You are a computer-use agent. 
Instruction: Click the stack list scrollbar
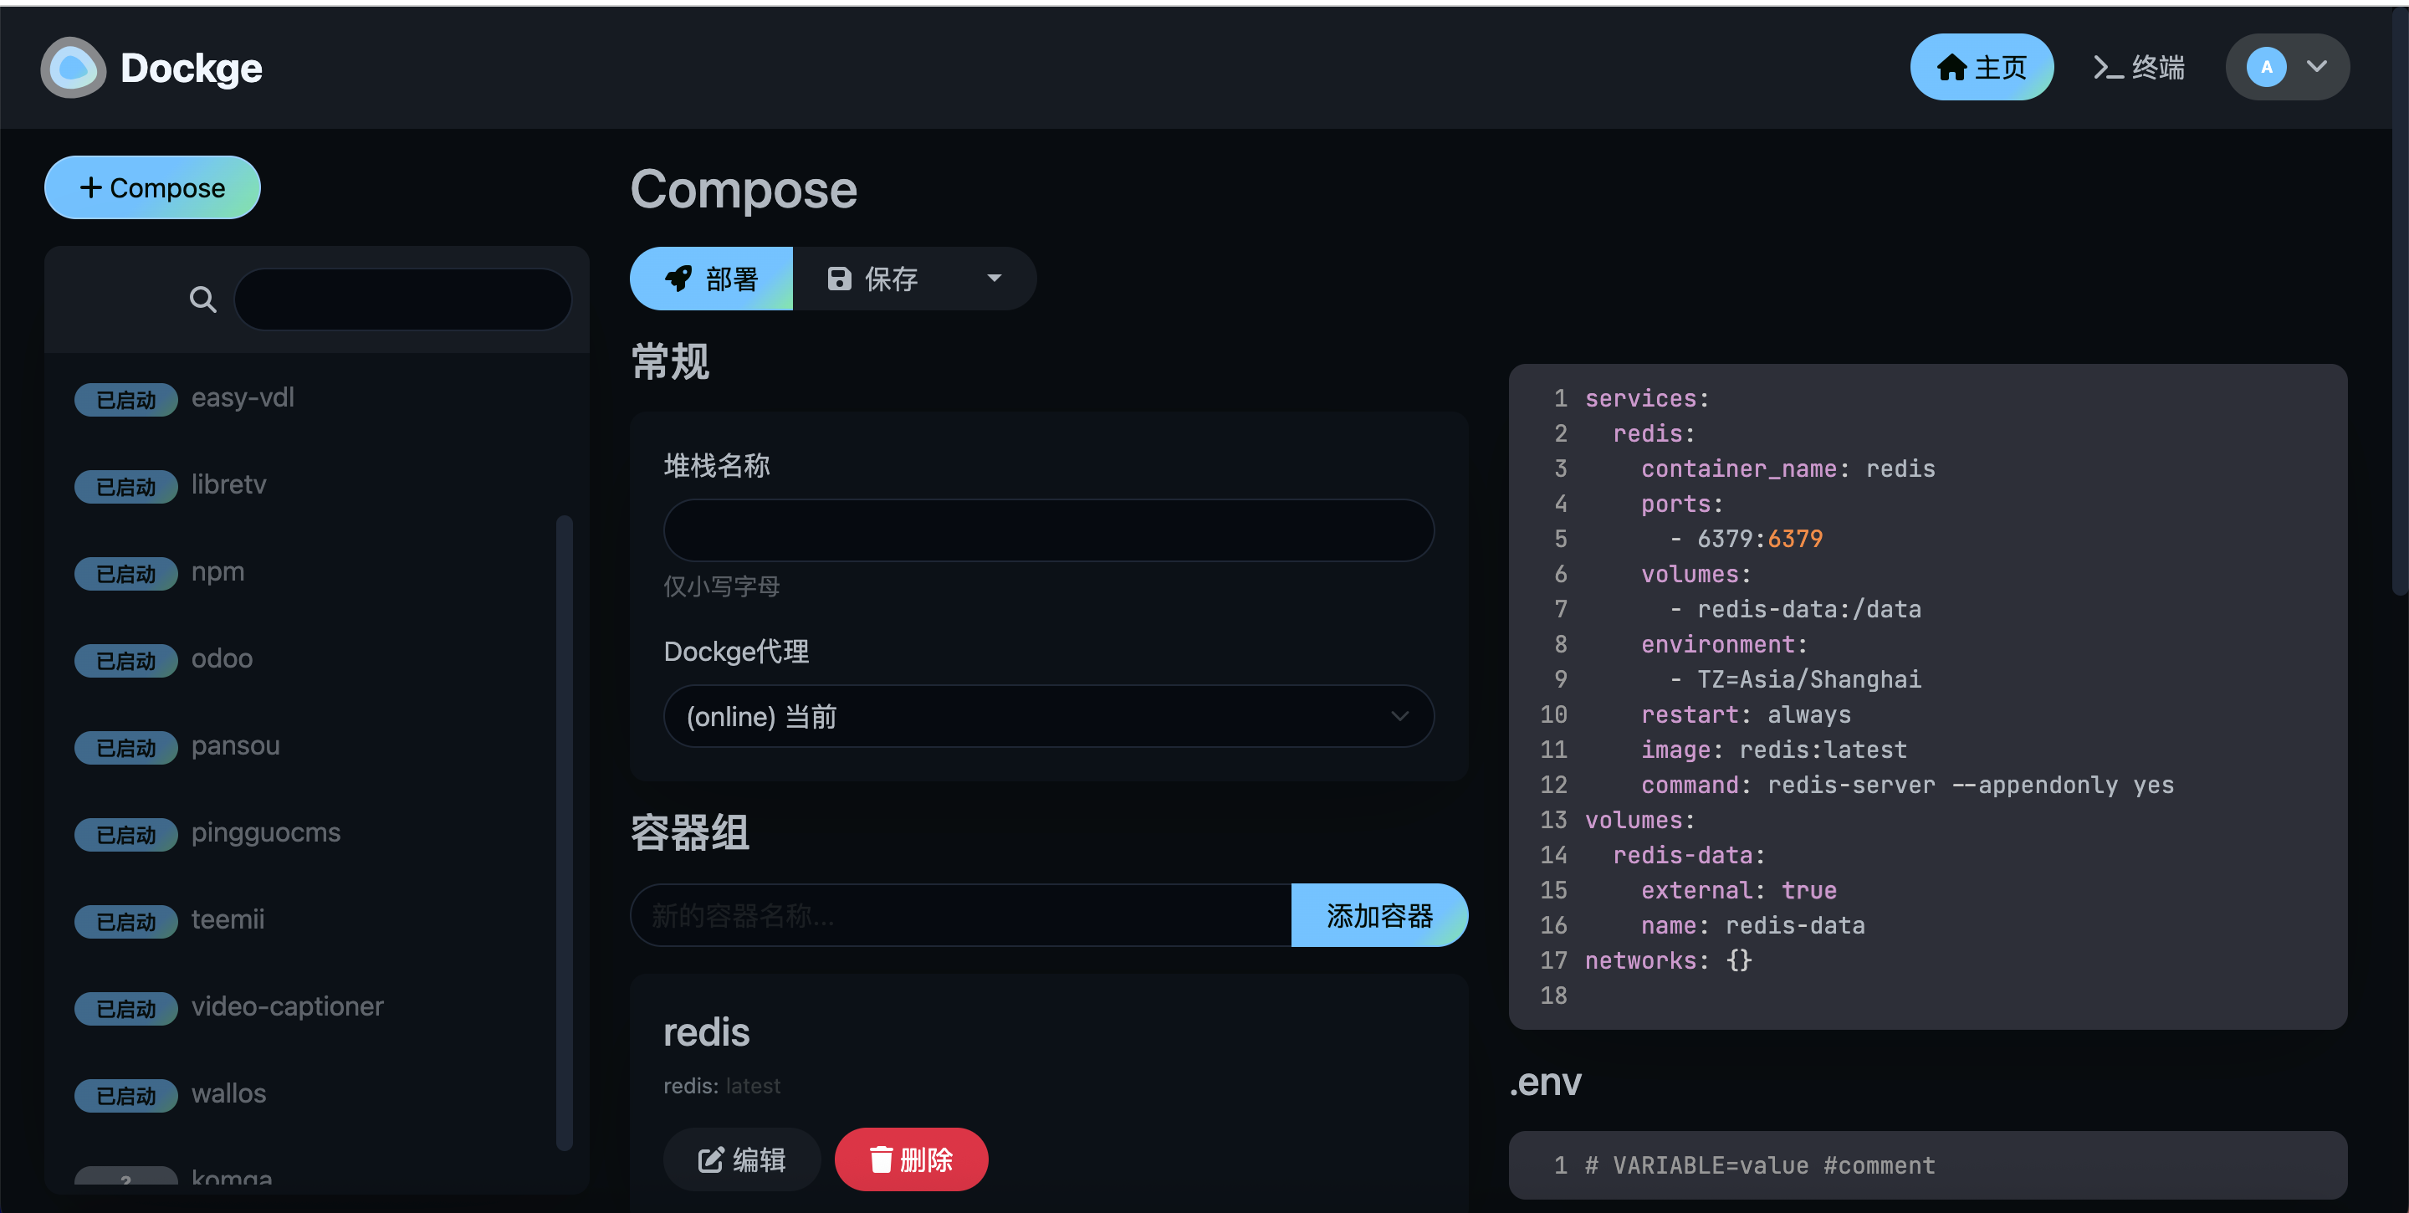(x=564, y=831)
